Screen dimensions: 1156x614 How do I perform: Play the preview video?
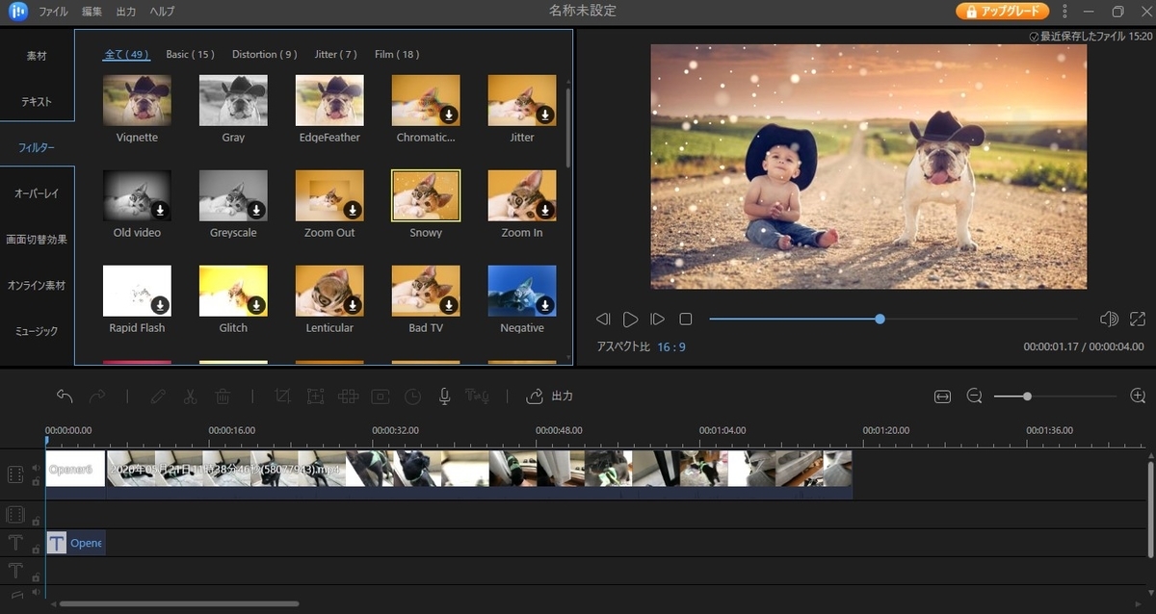pyautogui.click(x=630, y=319)
